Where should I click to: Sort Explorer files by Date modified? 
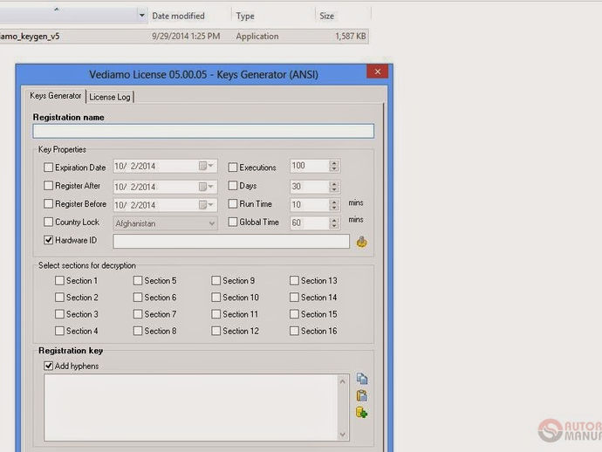click(x=178, y=16)
